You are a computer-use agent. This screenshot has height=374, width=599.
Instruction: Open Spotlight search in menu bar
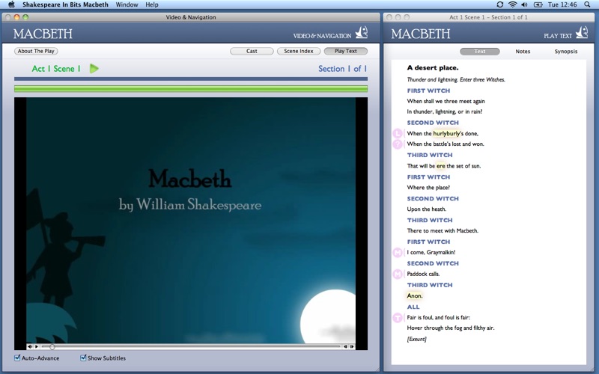tap(587, 4)
